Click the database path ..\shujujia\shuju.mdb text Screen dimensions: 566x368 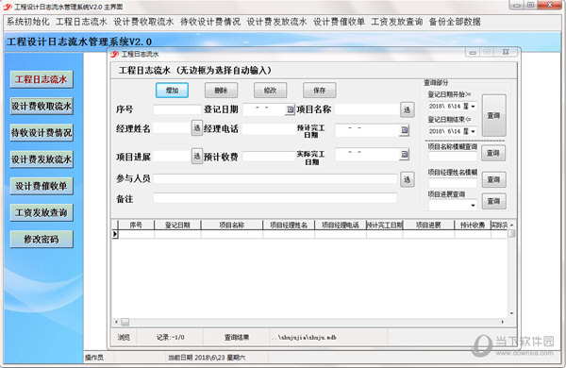[x=304, y=338]
